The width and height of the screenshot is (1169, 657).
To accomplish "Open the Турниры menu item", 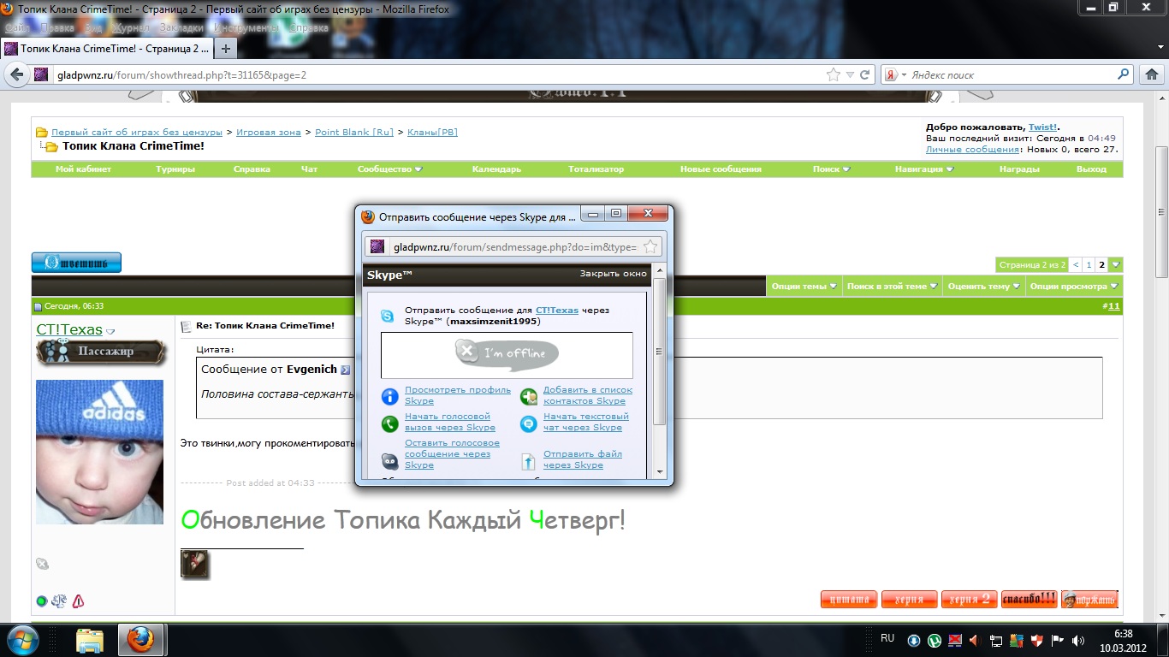I will coord(175,169).
